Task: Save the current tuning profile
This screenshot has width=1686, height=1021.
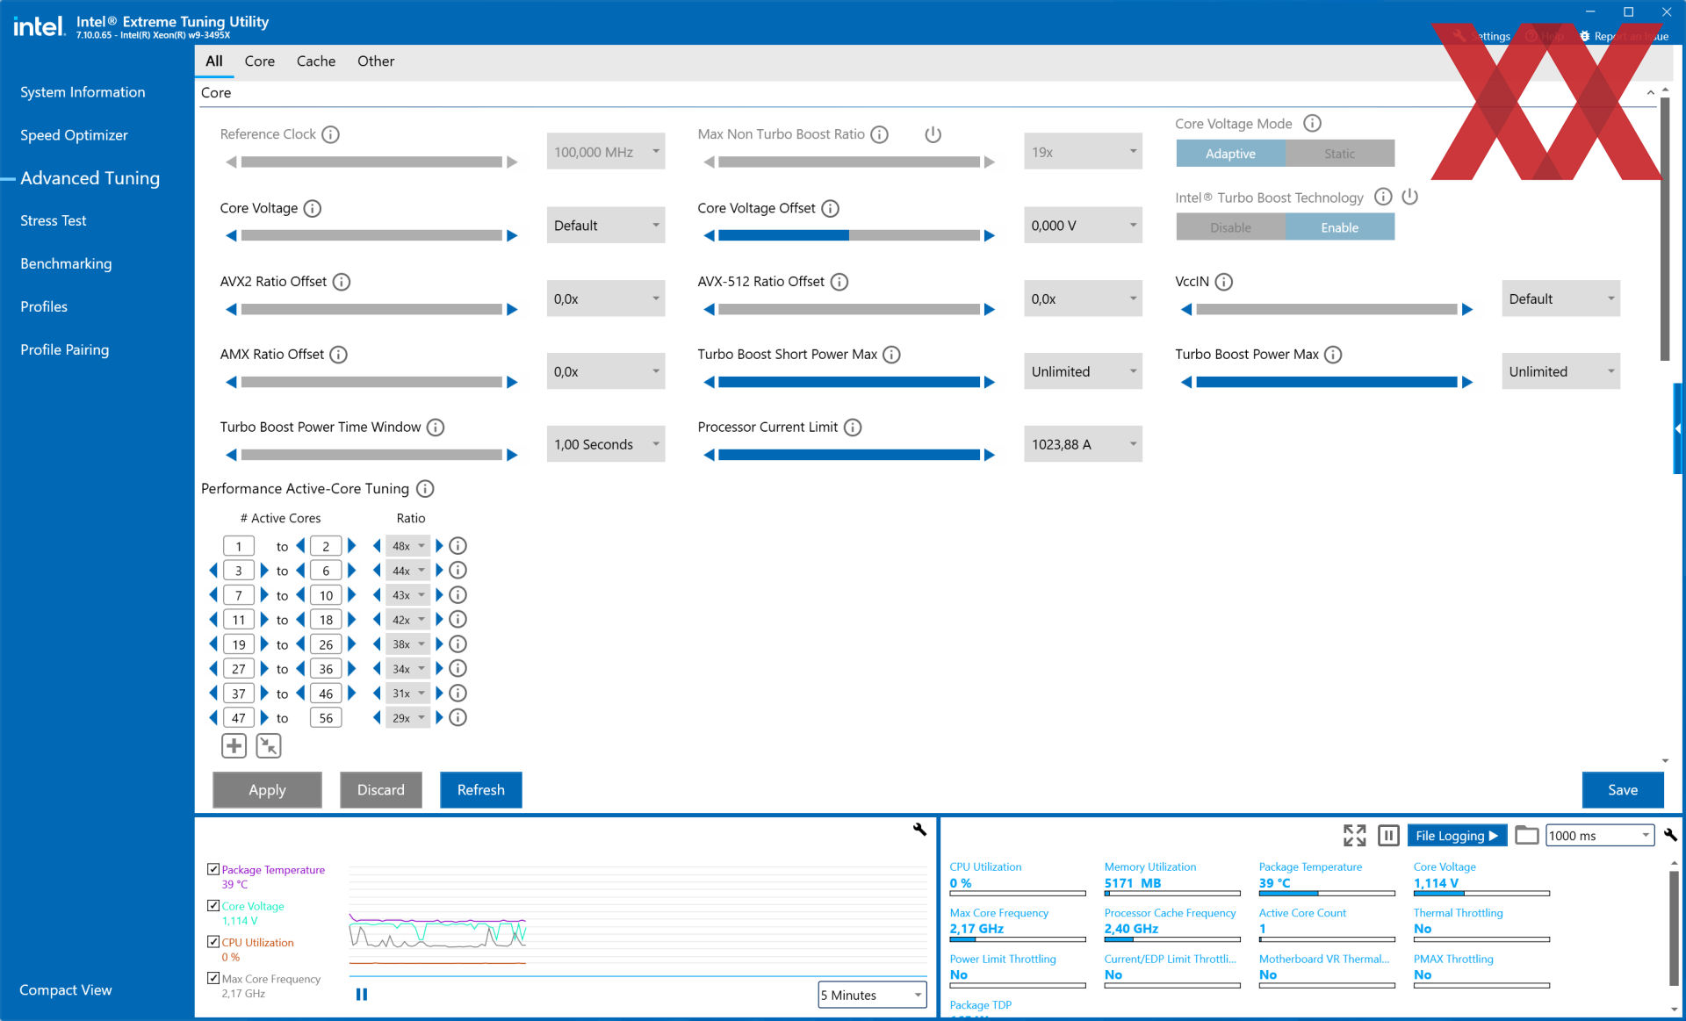Action: tap(1623, 790)
